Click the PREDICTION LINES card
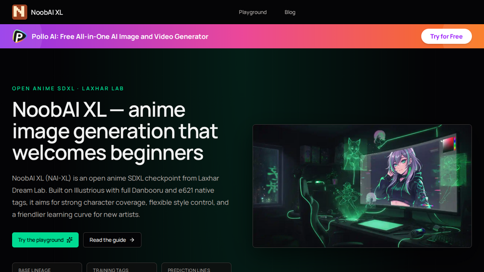Screen dimensions: 484x272 point(196,267)
